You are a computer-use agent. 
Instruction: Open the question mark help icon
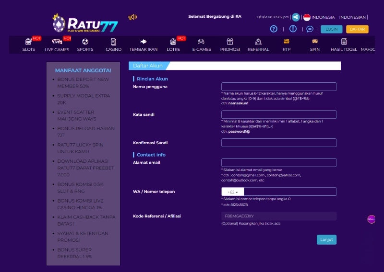274,29
